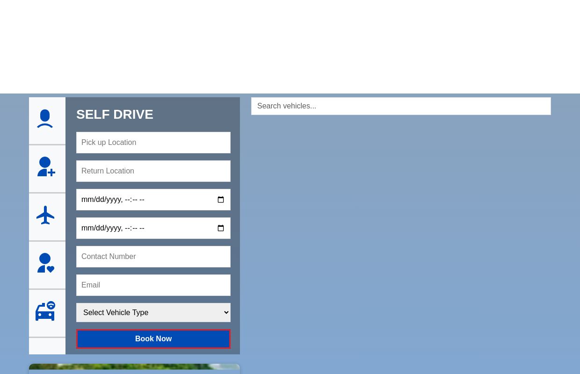Focus the Pick up Location field
The width and height of the screenshot is (580, 374).
(153, 143)
